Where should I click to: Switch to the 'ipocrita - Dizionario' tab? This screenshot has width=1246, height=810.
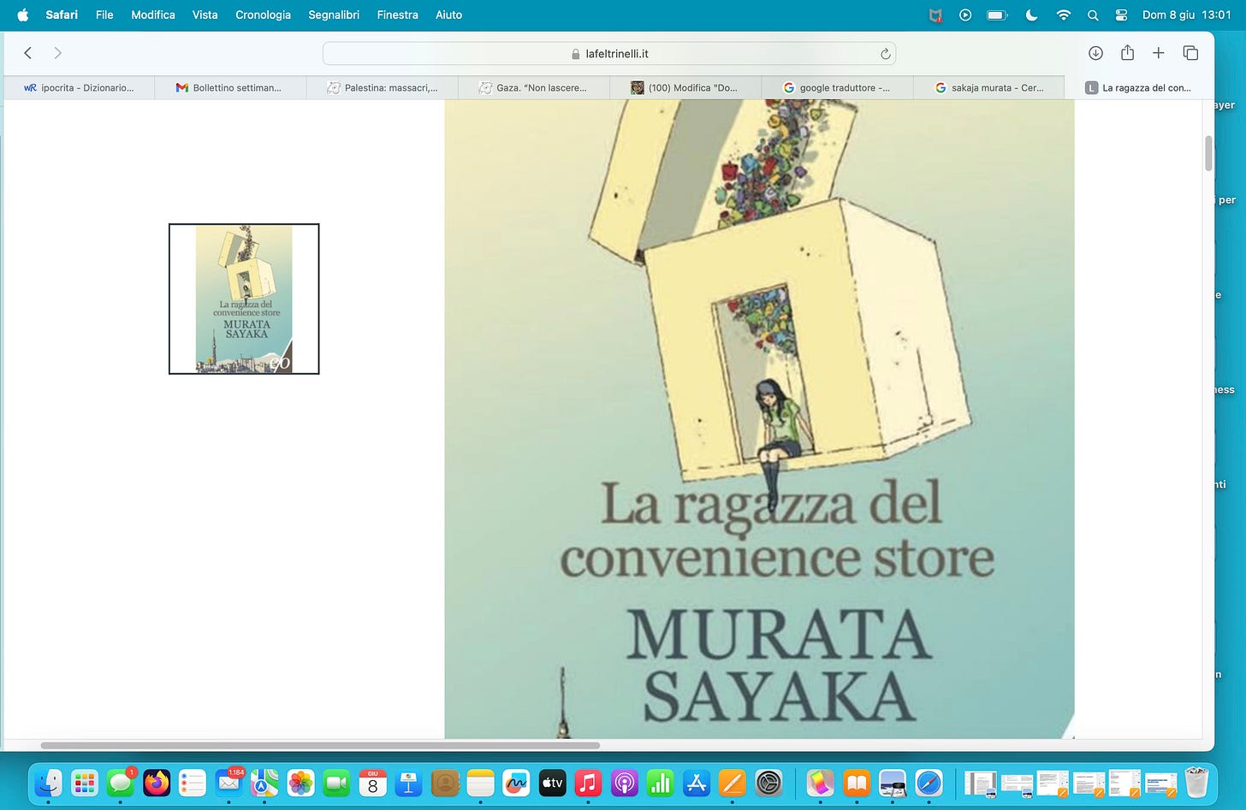coord(79,87)
